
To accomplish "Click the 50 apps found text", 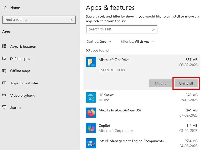I will click(x=97, y=51).
